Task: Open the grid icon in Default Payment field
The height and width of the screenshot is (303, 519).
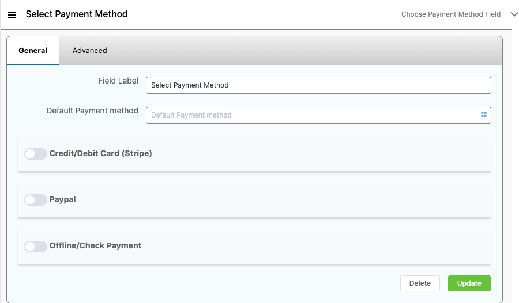Action: click(484, 115)
